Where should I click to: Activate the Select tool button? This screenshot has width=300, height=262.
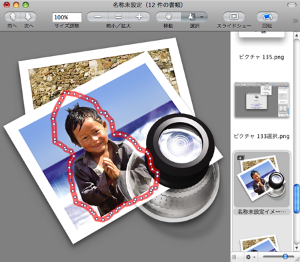tap(191, 17)
